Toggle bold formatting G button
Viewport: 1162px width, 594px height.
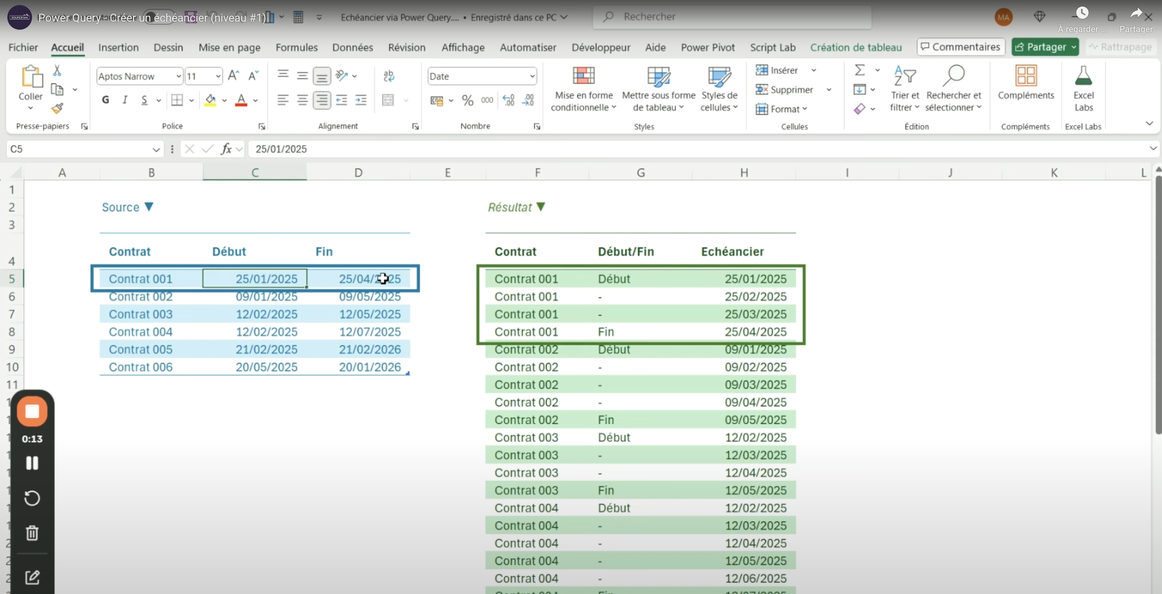(x=106, y=100)
